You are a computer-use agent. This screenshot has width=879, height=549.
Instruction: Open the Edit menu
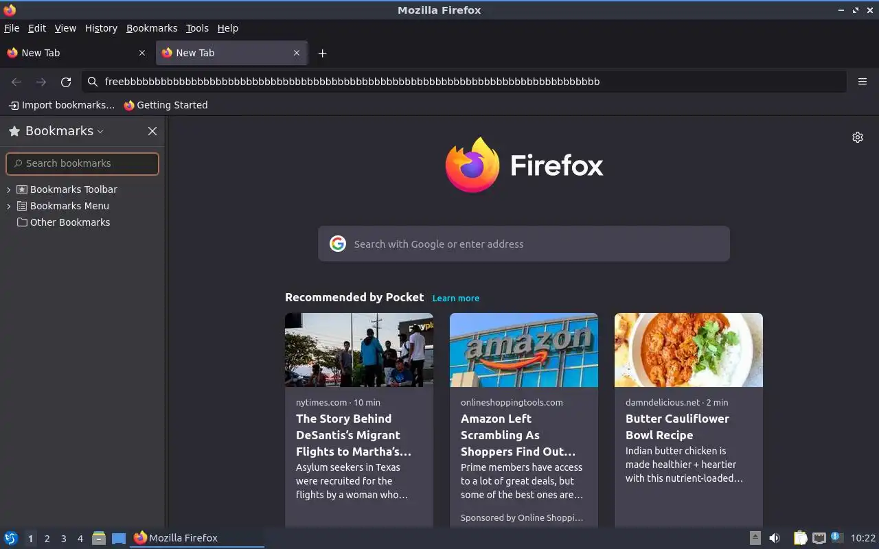(x=37, y=28)
